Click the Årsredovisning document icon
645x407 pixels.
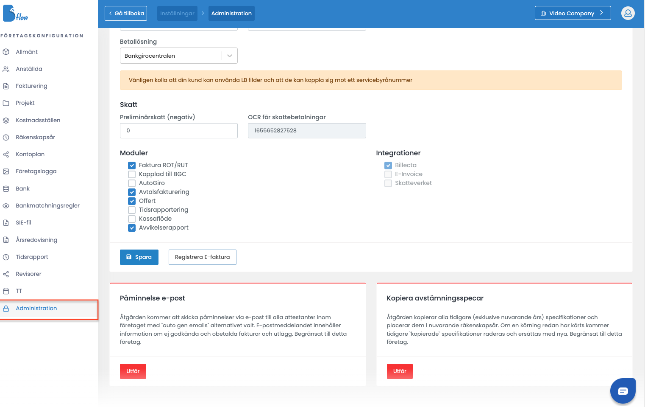tap(6, 240)
